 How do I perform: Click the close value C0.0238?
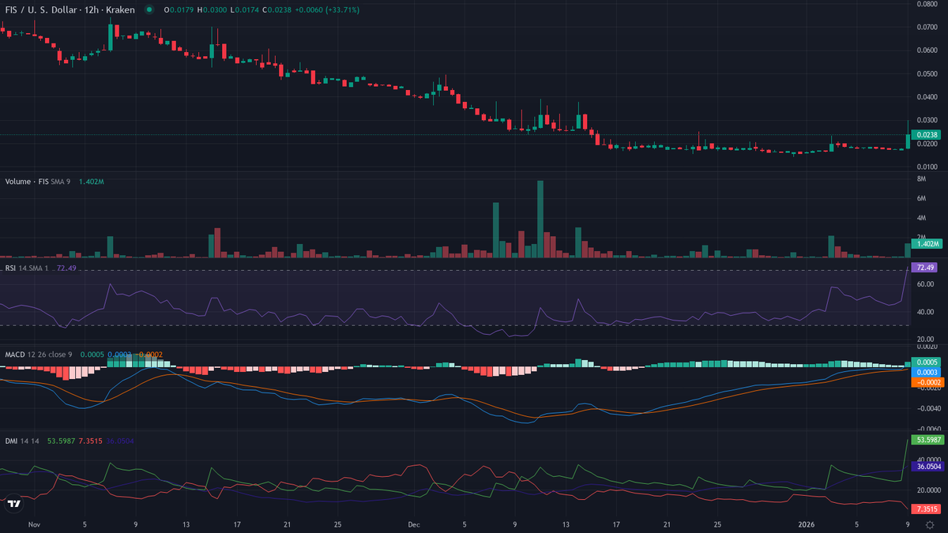click(x=275, y=10)
